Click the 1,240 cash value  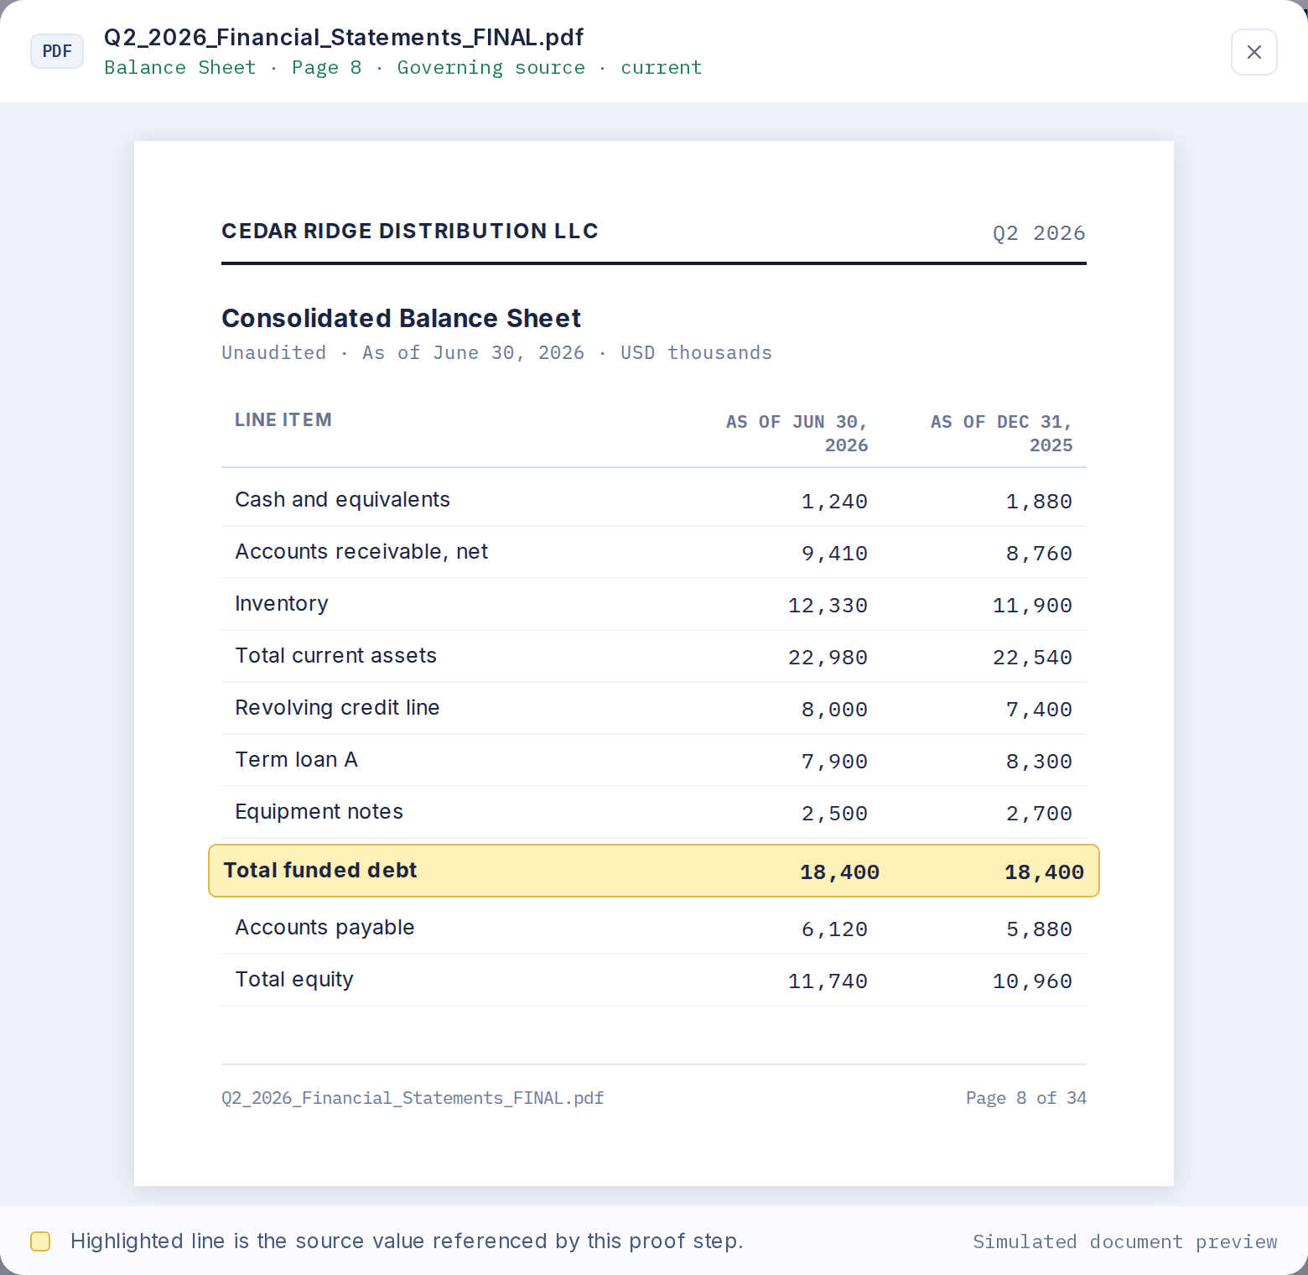point(834,502)
